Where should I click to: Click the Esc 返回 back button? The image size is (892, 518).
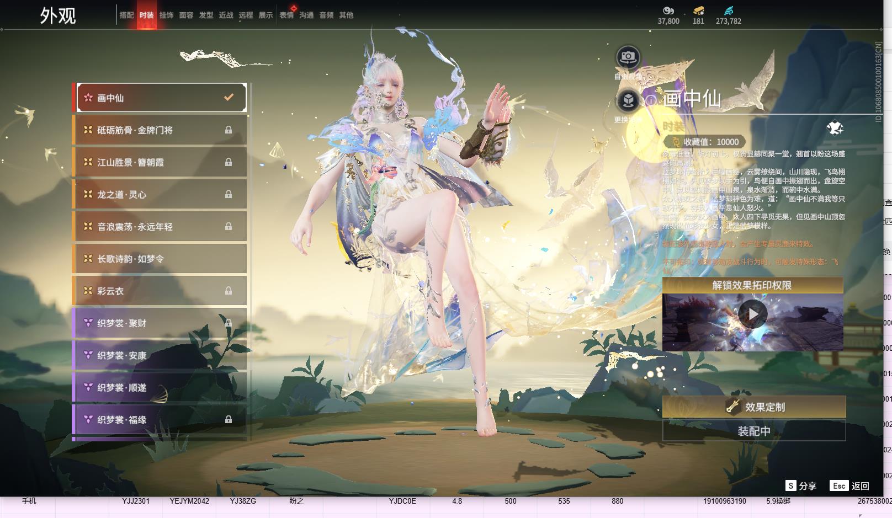click(x=850, y=485)
